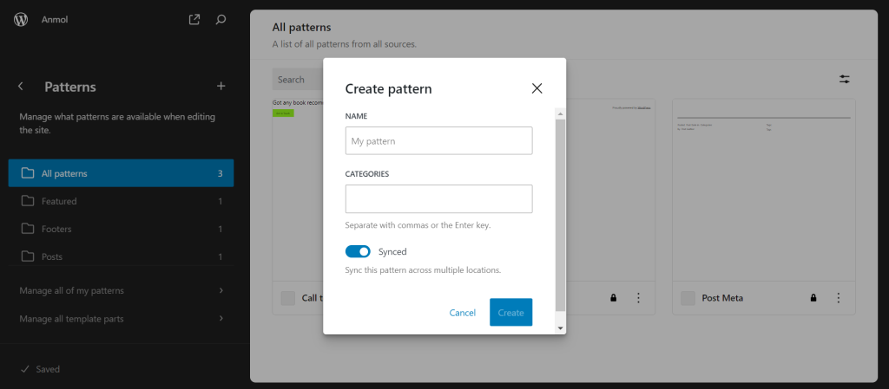Select the Post Meta pattern checkbox

(688, 299)
